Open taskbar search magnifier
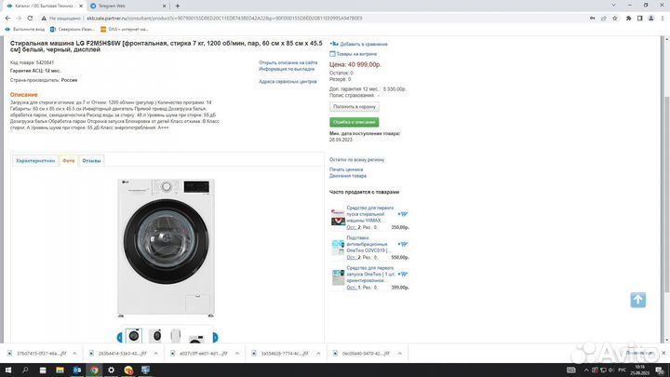This screenshot has height=377, width=670. (x=25, y=370)
